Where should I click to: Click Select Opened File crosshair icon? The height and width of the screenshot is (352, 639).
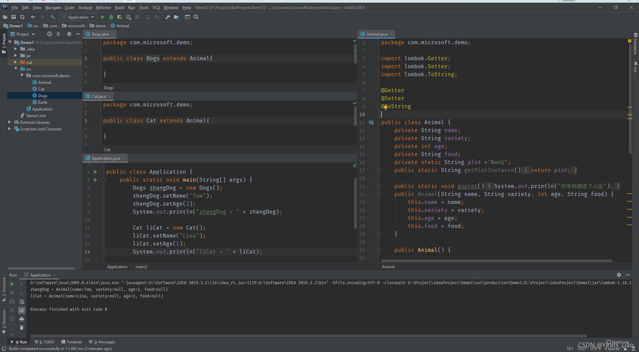[50, 34]
